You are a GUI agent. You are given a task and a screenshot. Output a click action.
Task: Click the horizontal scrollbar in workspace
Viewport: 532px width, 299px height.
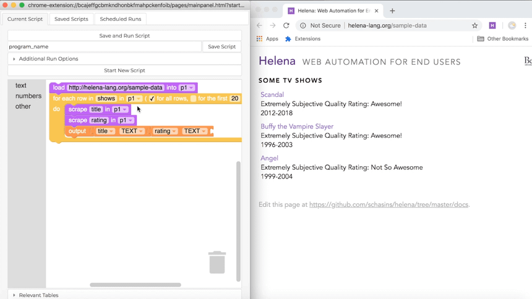135,285
